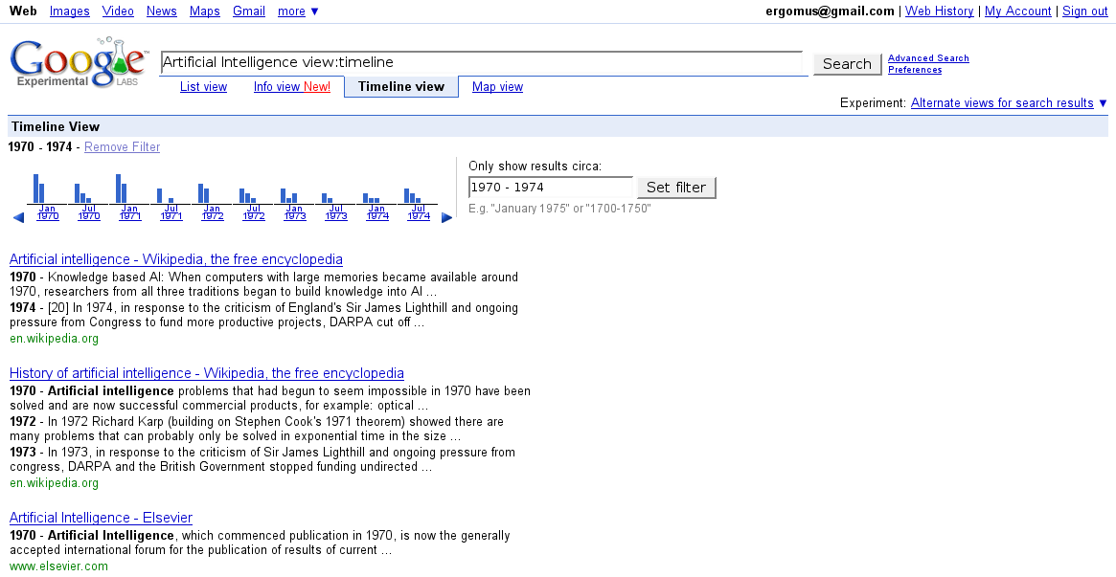1116x577 pixels.
Task: Open Web History link
Action: point(940,11)
